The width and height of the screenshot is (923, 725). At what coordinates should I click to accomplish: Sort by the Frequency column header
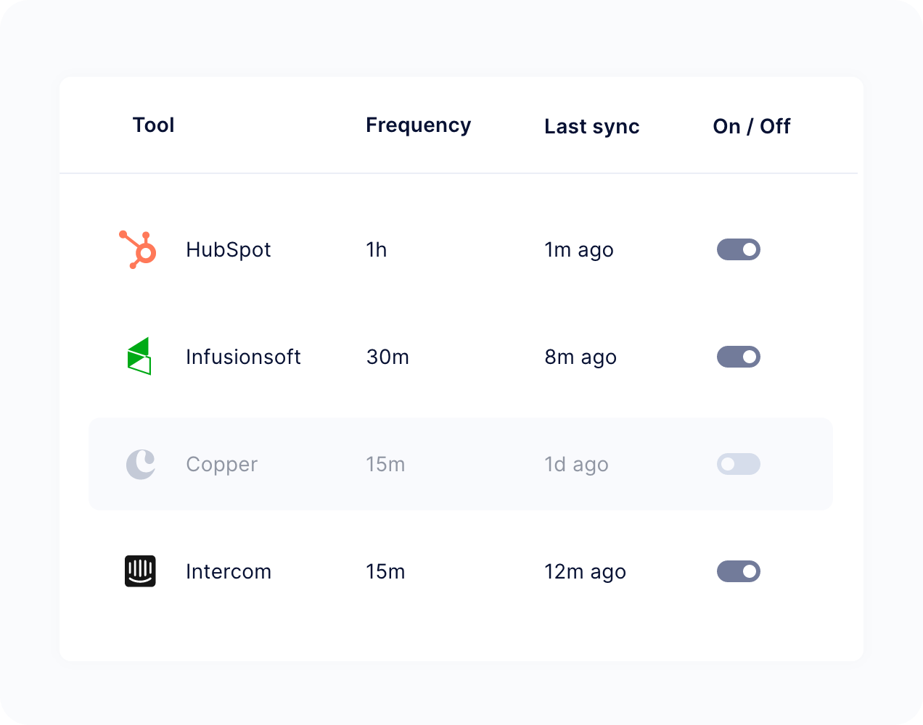418,125
